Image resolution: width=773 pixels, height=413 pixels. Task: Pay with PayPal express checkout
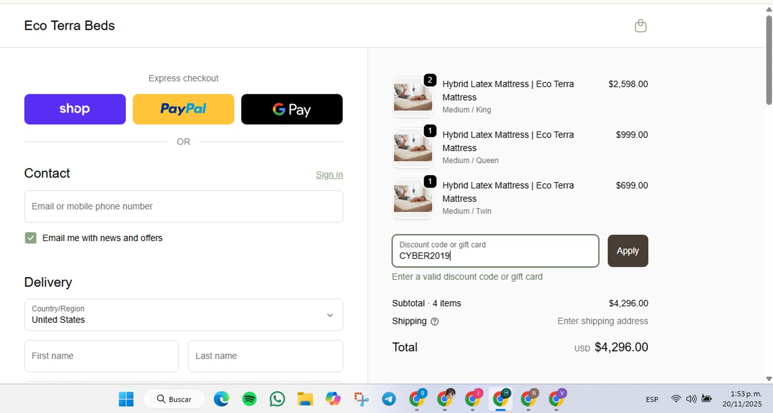(183, 109)
